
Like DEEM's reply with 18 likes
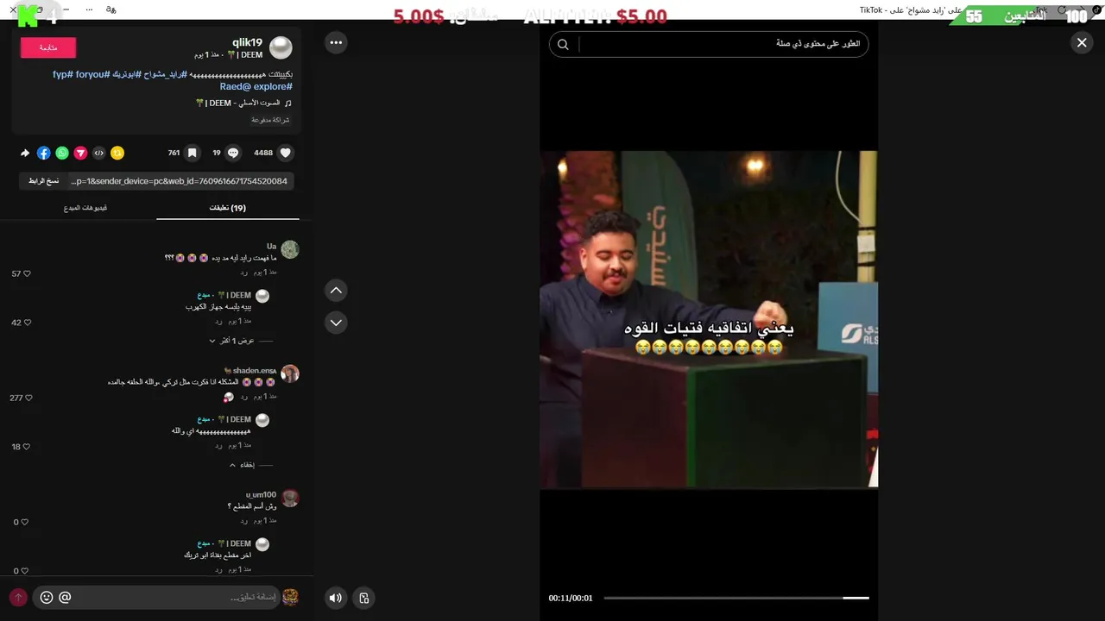pos(27,447)
